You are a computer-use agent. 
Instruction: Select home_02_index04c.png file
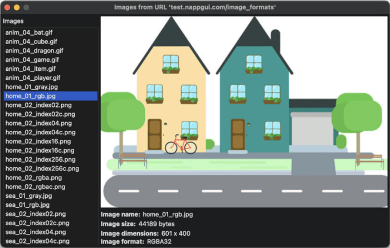coord(40,132)
